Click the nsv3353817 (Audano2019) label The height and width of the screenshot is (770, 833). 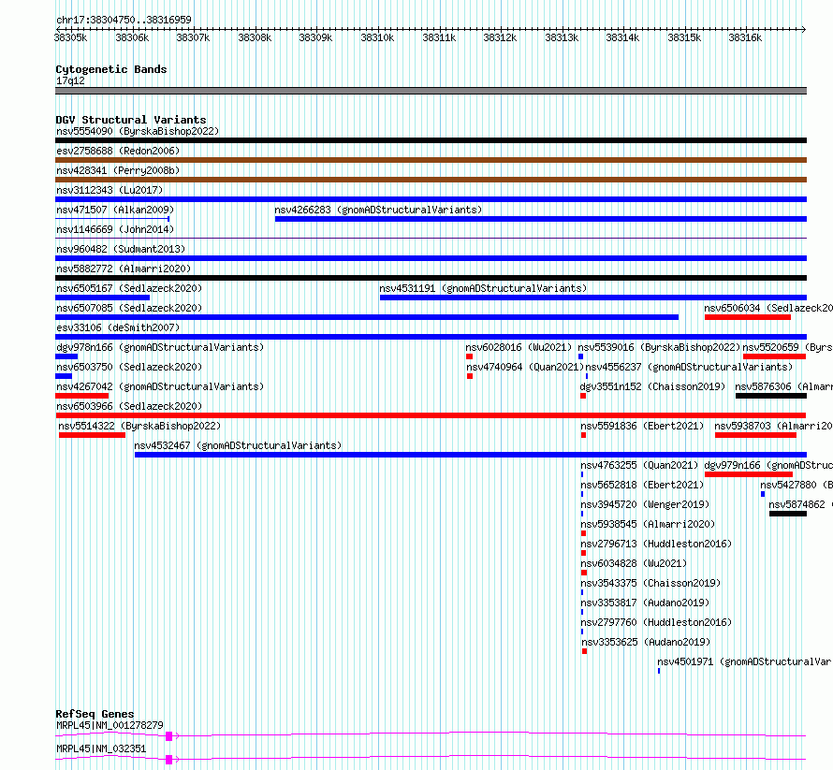point(645,603)
